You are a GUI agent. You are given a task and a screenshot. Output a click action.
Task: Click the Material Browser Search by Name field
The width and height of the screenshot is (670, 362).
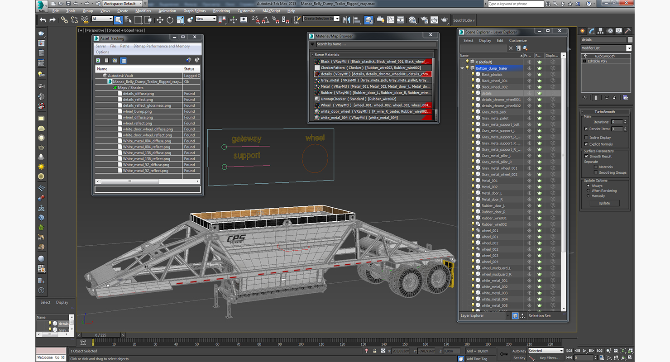(x=376, y=44)
